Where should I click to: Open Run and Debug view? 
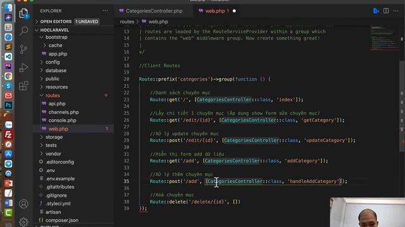(x=23, y=67)
